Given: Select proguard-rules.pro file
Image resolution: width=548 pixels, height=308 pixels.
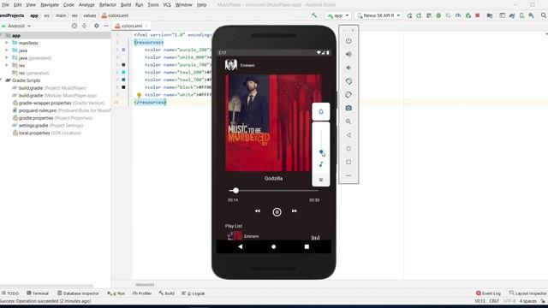Looking at the screenshot, I should point(62,110).
